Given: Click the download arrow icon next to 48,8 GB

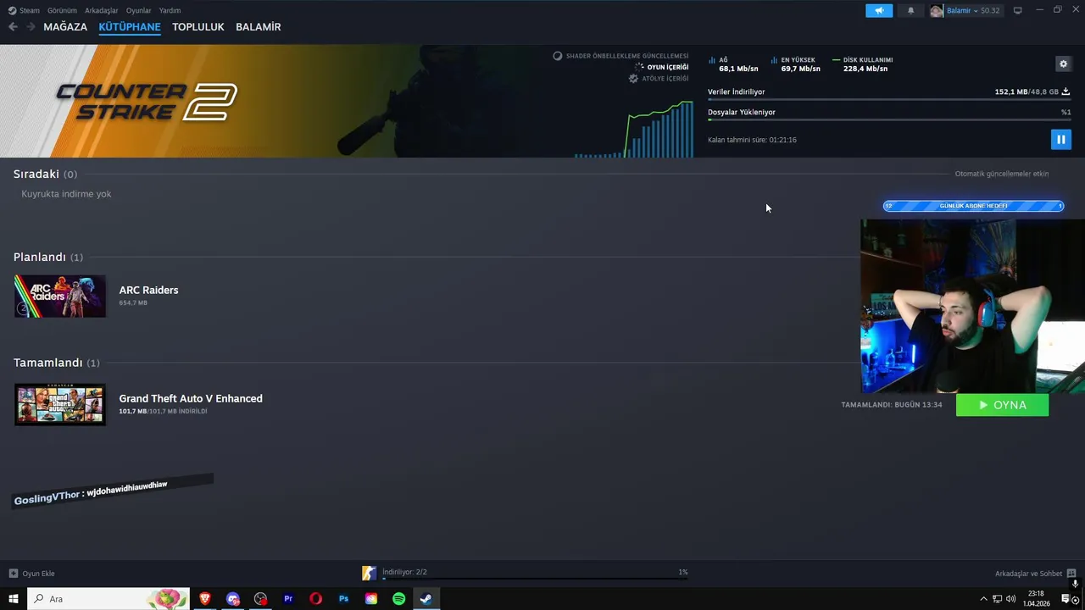Looking at the screenshot, I should pyautogui.click(x=1066, y=91).
